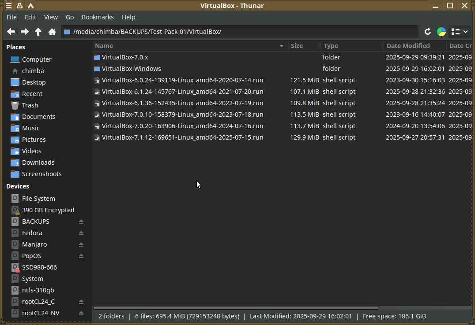Click the colorful pie chart toolbar icon

tap(441, 31)
